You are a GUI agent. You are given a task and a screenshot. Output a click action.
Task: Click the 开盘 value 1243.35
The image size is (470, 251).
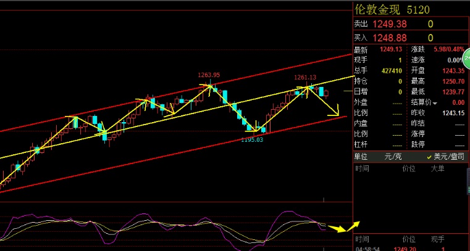pyautogui.click(x=453, y=71)
